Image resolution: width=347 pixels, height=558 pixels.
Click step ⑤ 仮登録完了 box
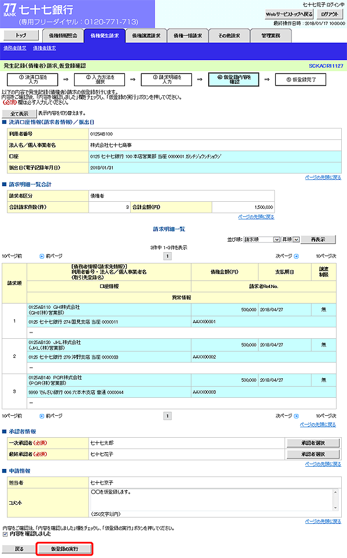[301, 80]
